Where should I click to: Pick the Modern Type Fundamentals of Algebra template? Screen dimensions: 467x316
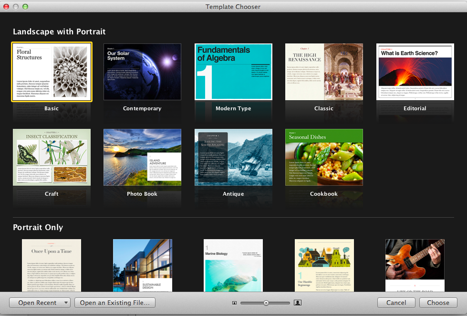coord(233,72)
